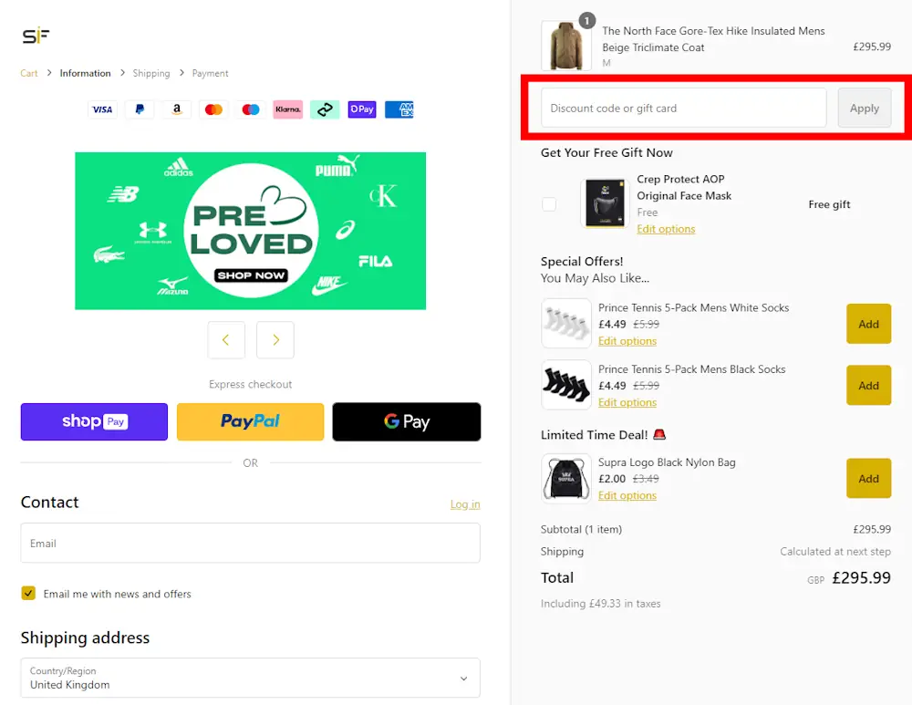This screenshot has width=912, height=705.
Task: Add Prince Tennis white socks to order
Action: pyautogui.click(x=868, y=324)
